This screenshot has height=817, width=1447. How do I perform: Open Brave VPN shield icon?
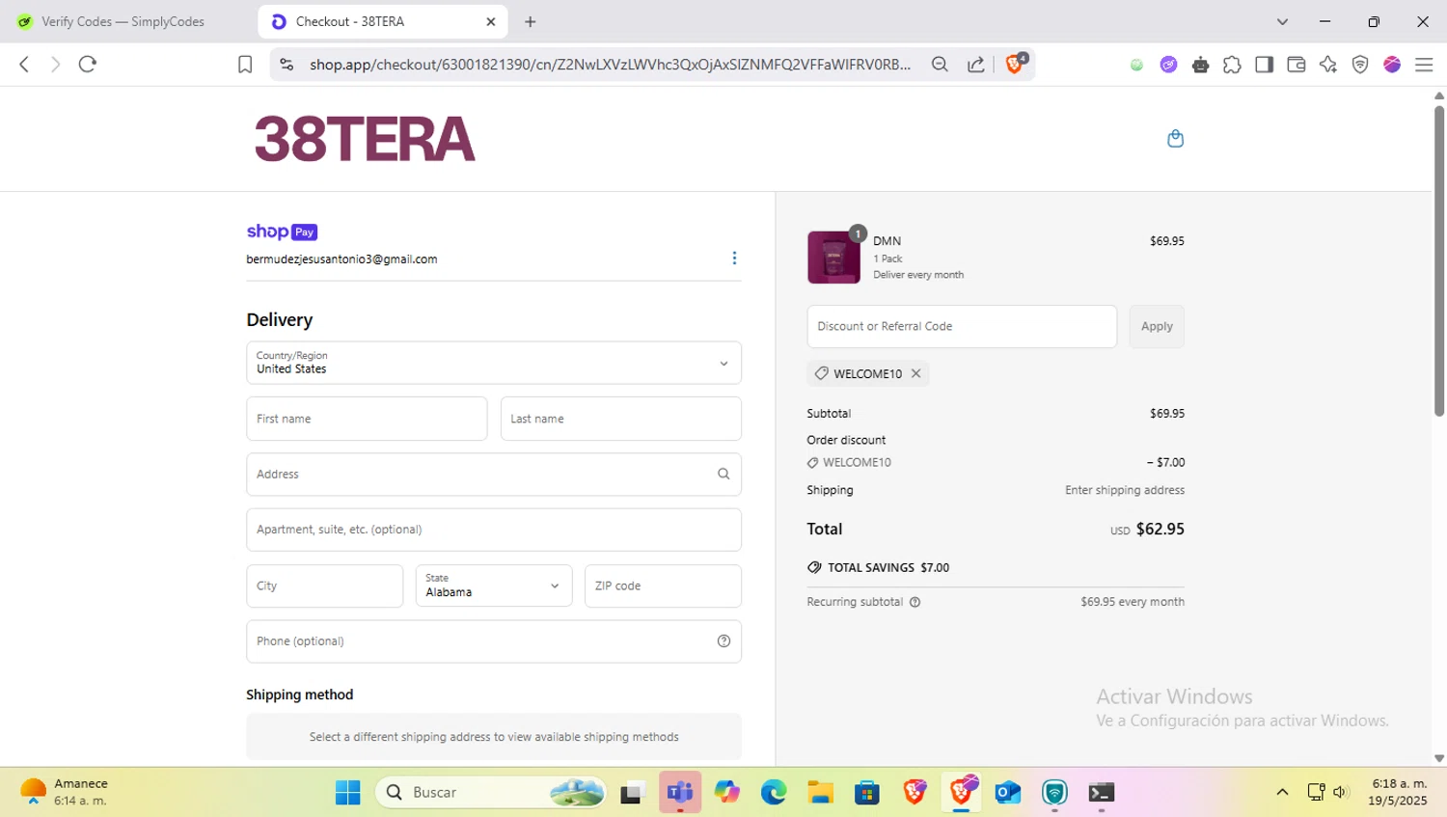[x=1360, y=65]
